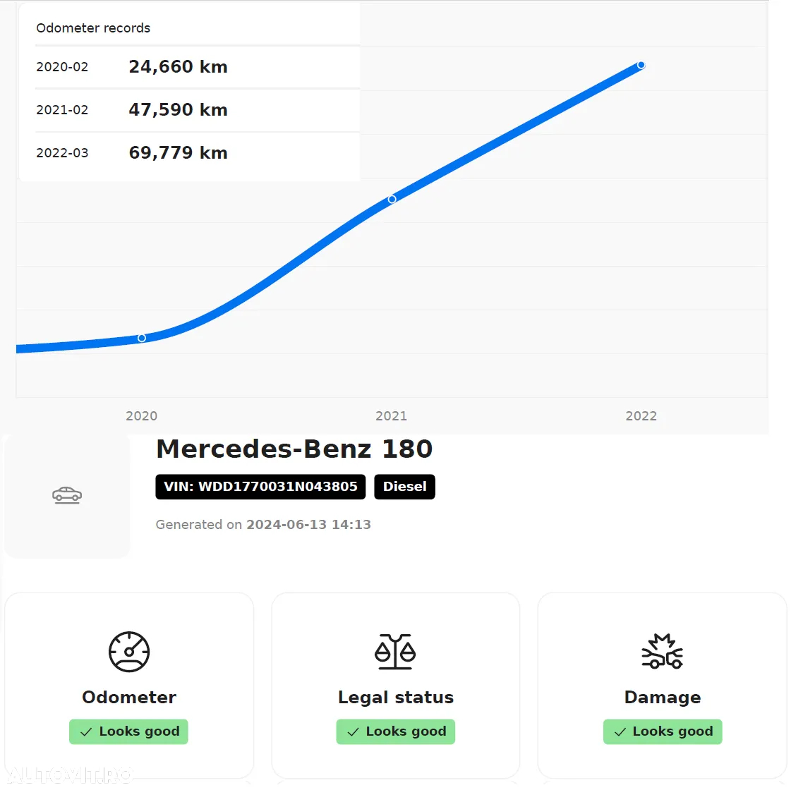791x790 pixels.
Task: Click the 47,590 km odometer value
Action: pyautogui.click(x=178, y=109)
